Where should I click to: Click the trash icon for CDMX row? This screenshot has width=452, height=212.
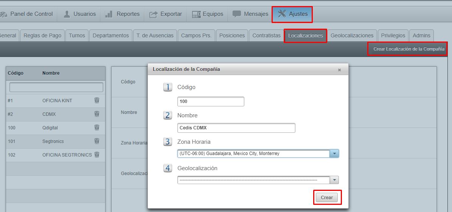(x=97, y=114)
